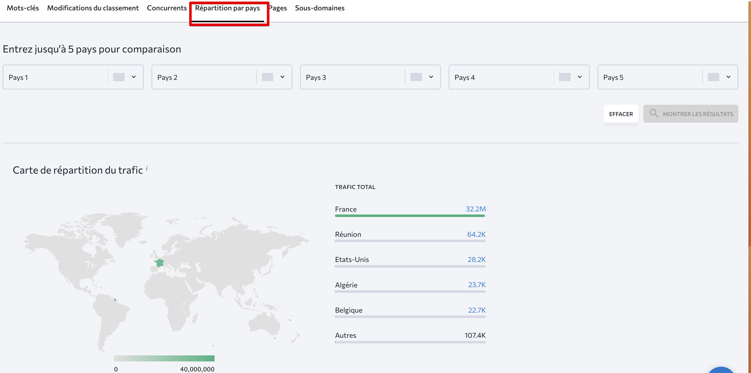
Task: Switch to Sous-domaines tab
Action: [x=320, y=8]
